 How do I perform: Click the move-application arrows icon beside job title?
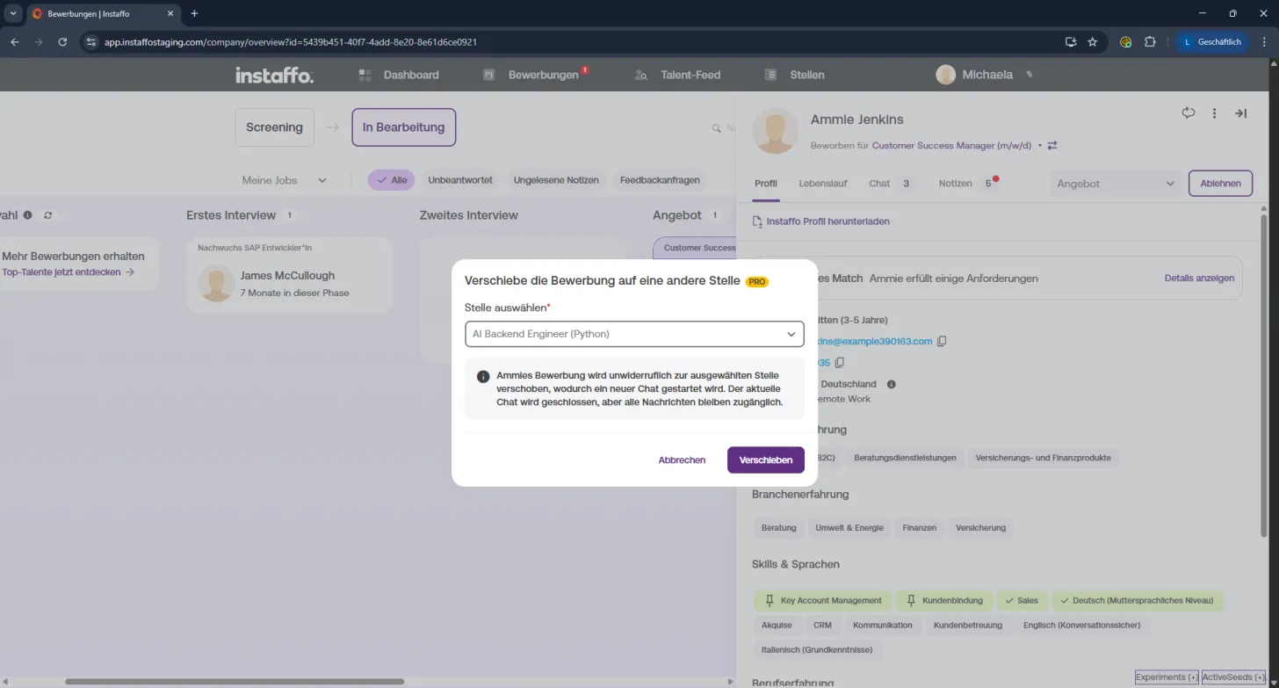1052,146
